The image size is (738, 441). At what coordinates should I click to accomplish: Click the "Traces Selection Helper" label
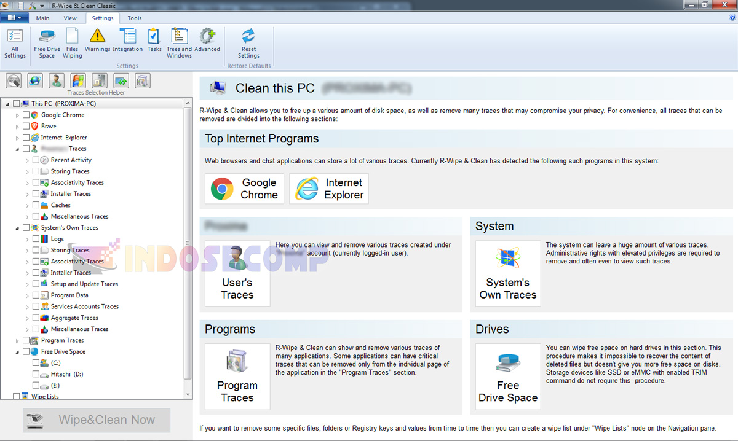coord(96,93)
